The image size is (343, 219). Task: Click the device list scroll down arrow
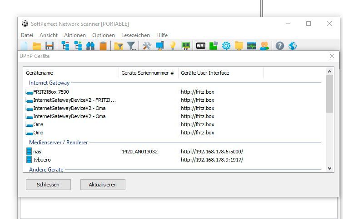pos(330,168)
